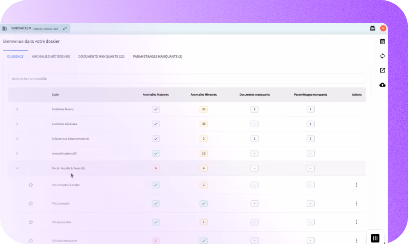Open the gift icon in top bar

pos(373,28)
